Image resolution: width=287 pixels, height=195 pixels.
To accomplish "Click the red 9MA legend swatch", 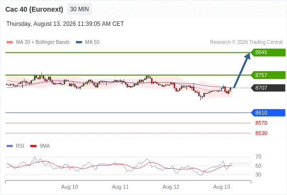I will coord(33,146).
